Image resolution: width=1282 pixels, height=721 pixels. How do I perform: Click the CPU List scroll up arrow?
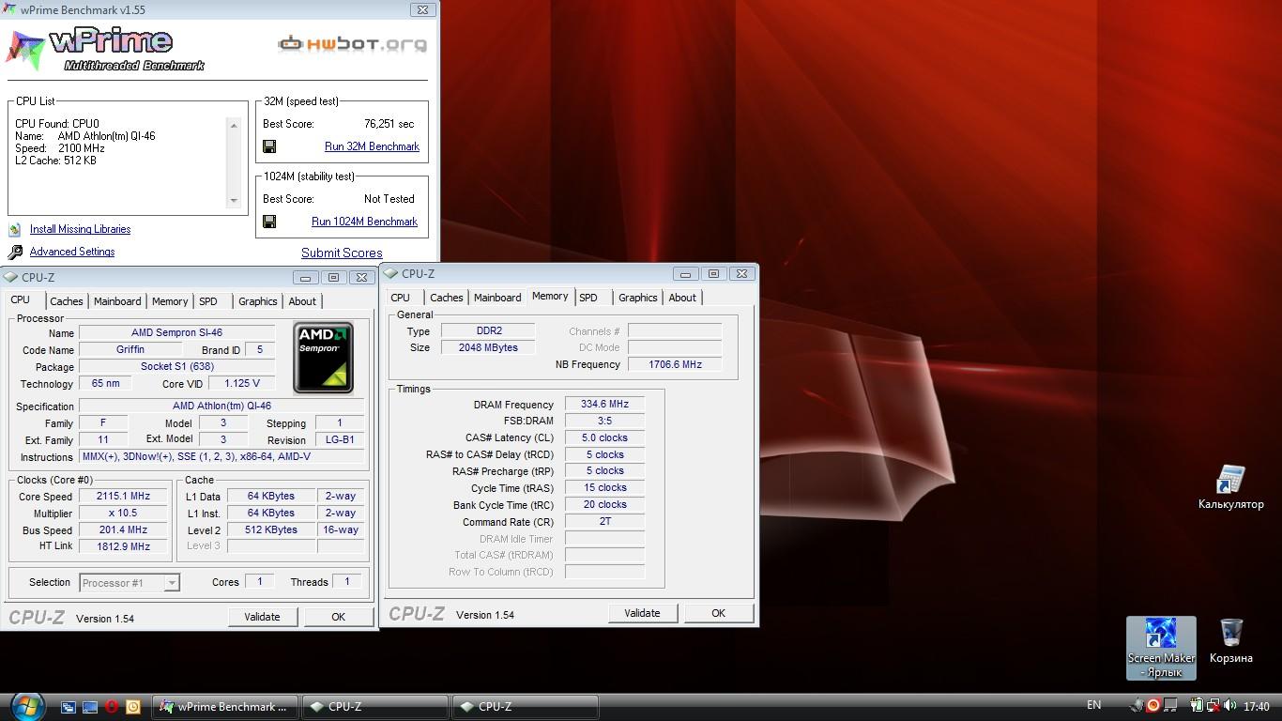[x=234, y=125]
